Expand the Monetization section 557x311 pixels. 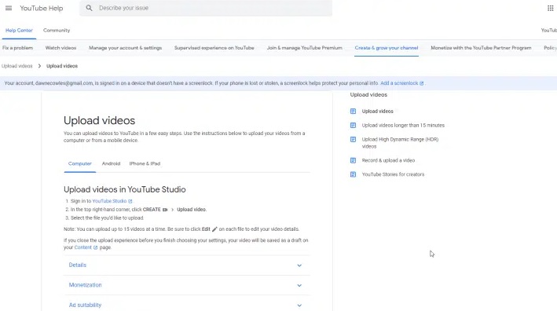pos(187,285)
